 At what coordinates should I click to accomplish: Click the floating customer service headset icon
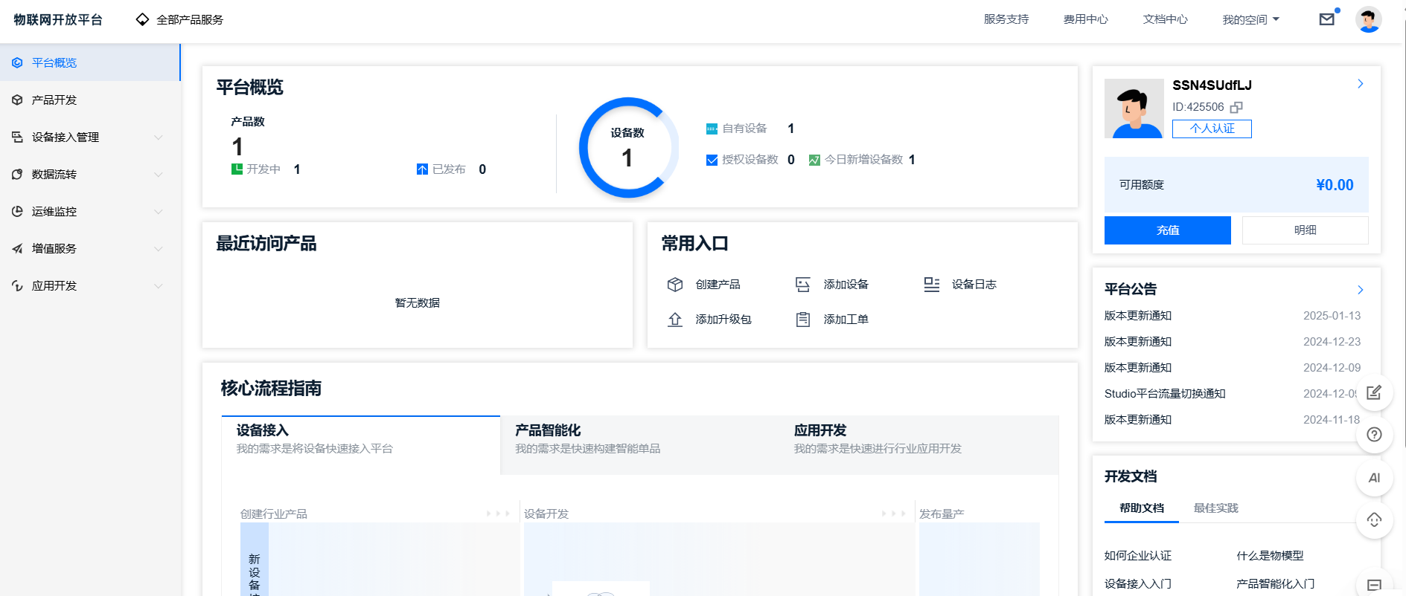tap(1374, 520)
